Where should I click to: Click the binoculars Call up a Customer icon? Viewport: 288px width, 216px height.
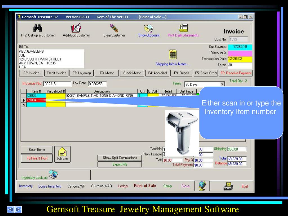click(x=38, y=28)
